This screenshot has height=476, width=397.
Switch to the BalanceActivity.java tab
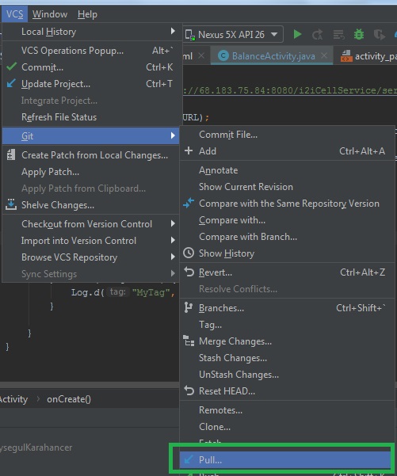coord(272,56)
